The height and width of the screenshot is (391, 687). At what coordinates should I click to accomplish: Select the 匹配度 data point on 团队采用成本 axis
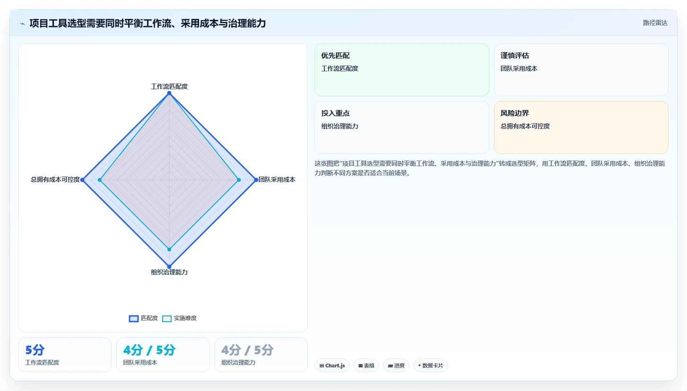(256, 180)
